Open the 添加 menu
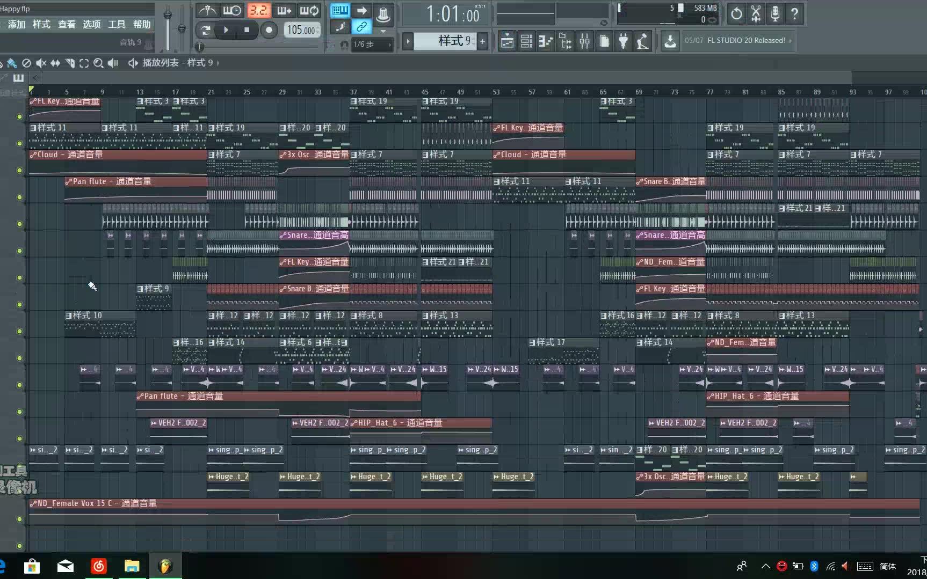927x579 pixels. [x=17, y=24]
